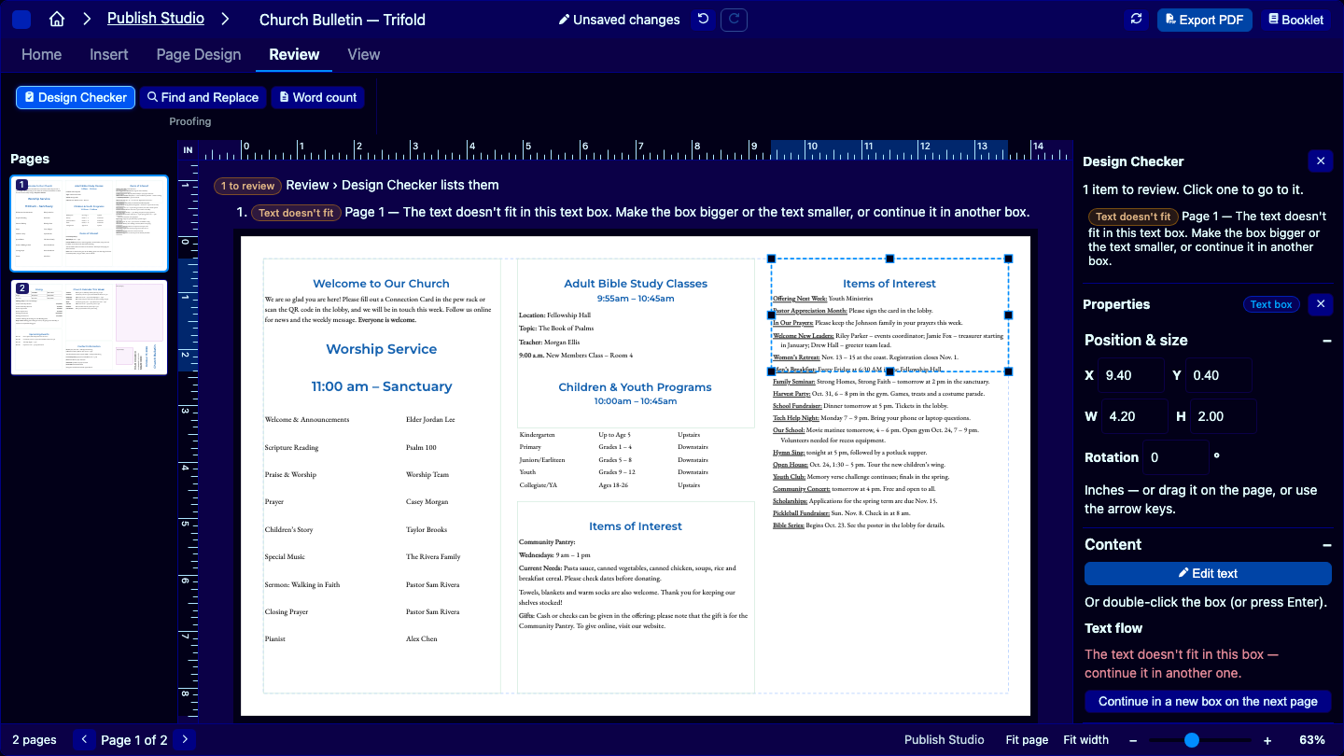This screenshot has width=1344, height=756.
Task: Zoom in with the plus icon
Action: pyautogui.click(x=1267, y=740)
